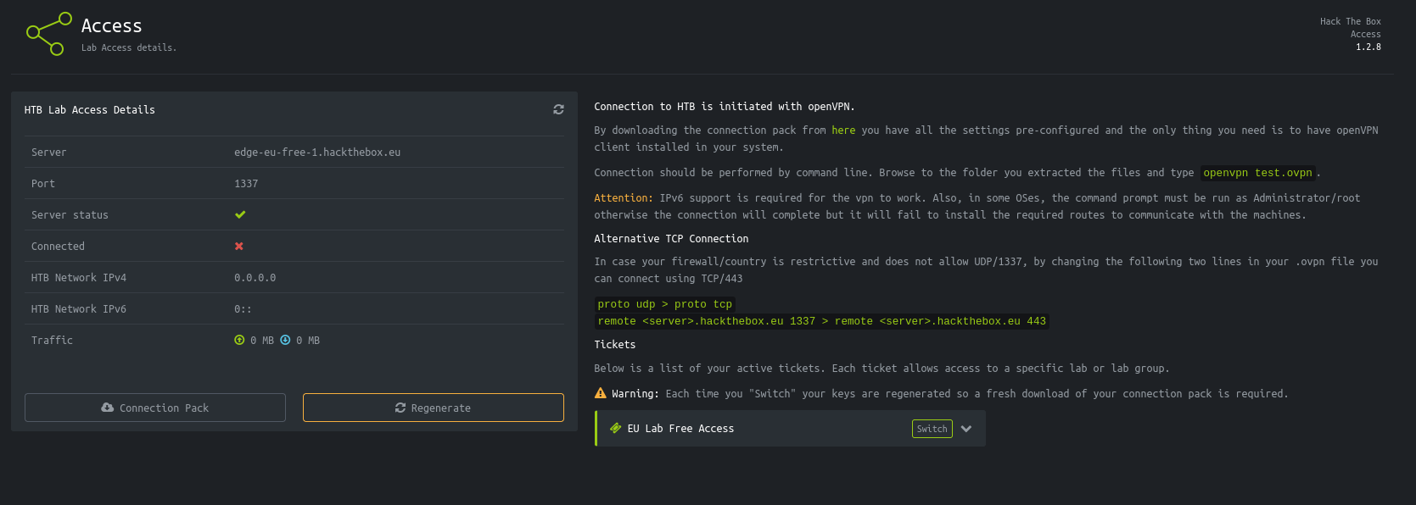The width and height of the screenshot is (1416, 505).
Task: Click the 'Connection to HTB is initiated' heading
Action: coord(725,107)
